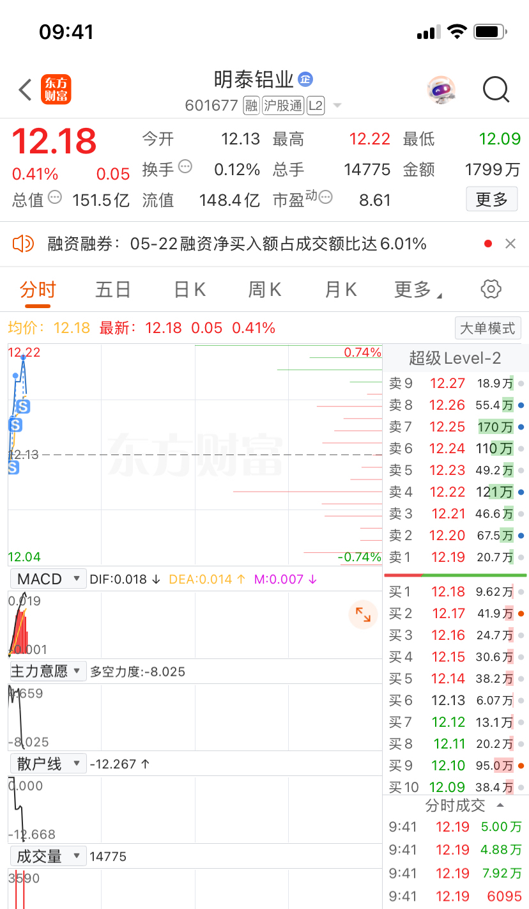Open the search magnifier
Screen dimensions: 529x909
pos(496,90)
